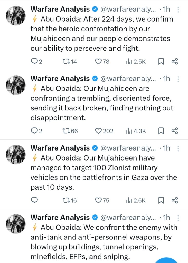Reply to the 'trembling, disoriented force' tweet
Viewport: 188px width, 263px height.
pos(34,131)
